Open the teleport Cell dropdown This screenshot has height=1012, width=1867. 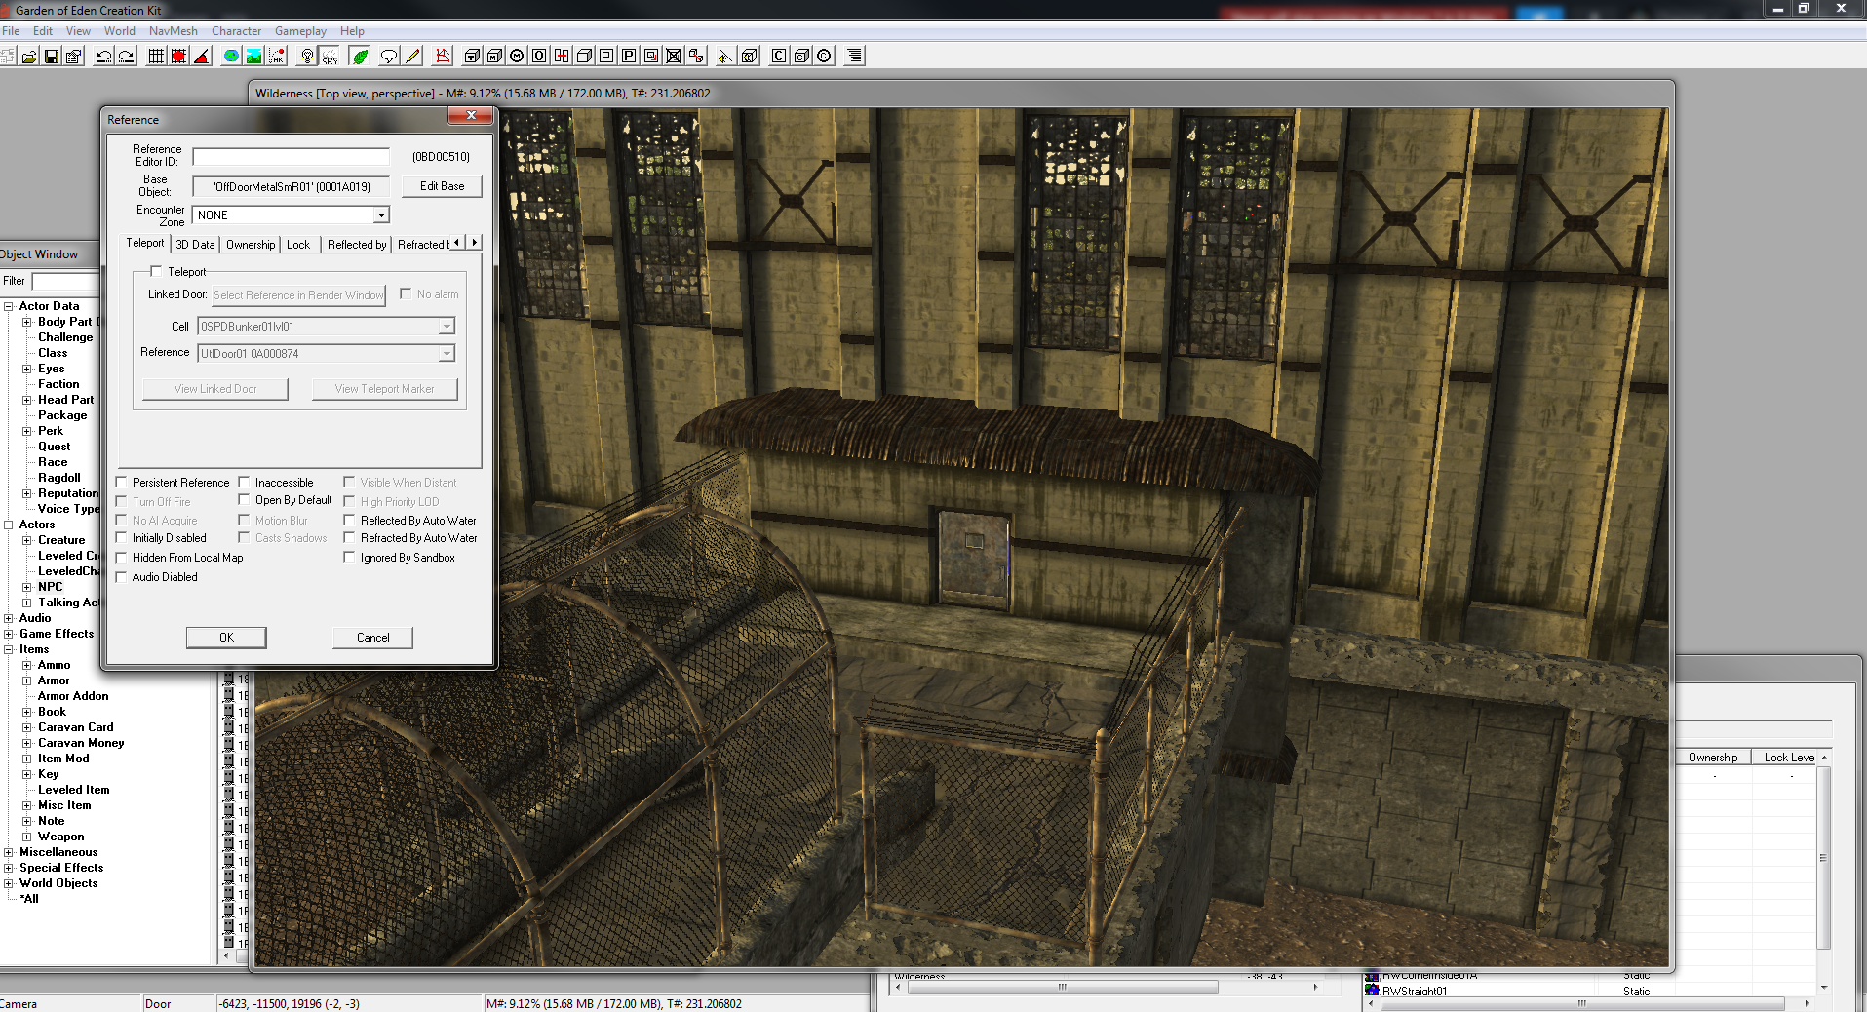click(447, 327)
